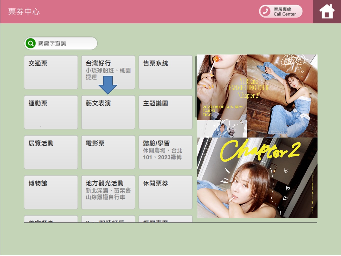The image size is (341, 256).
Task: Go to the home screen icon
Action: [327, 11]
